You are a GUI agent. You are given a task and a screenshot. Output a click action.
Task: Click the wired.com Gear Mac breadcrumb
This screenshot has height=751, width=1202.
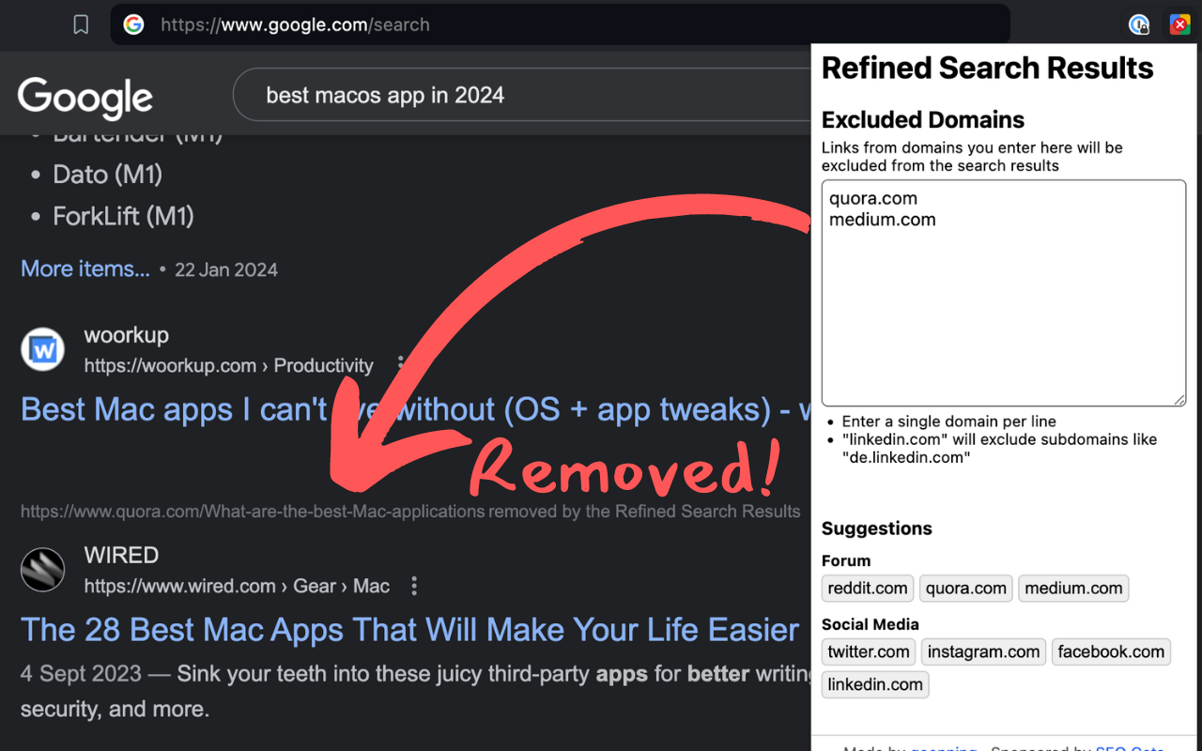click(x=237, y=587)
